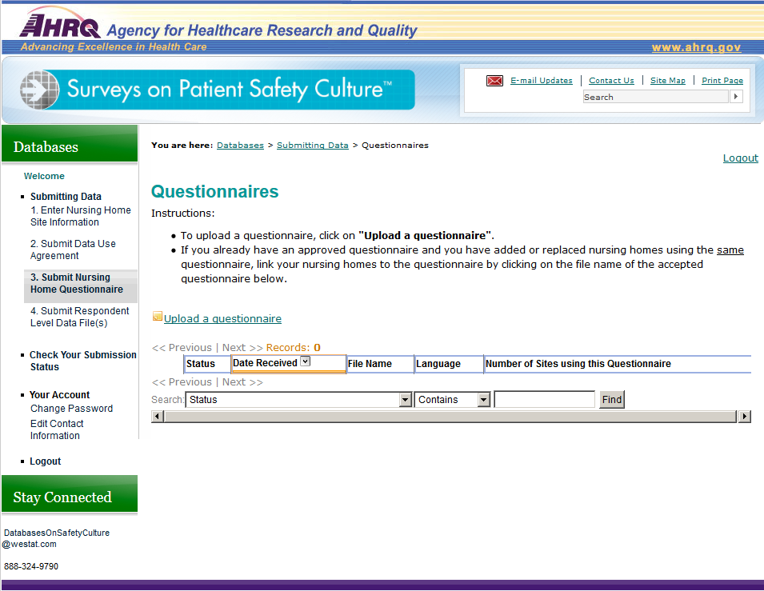
Task: Click the search go arrow button
Action: pos(736,97)
